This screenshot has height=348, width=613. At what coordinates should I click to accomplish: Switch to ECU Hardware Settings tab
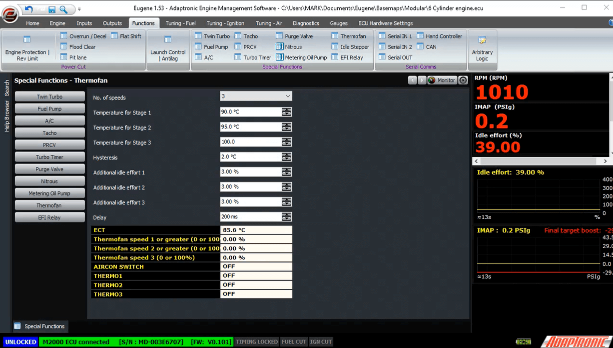click(x=386, y=23)
